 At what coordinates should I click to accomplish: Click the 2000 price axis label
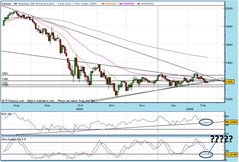point(229,8)
